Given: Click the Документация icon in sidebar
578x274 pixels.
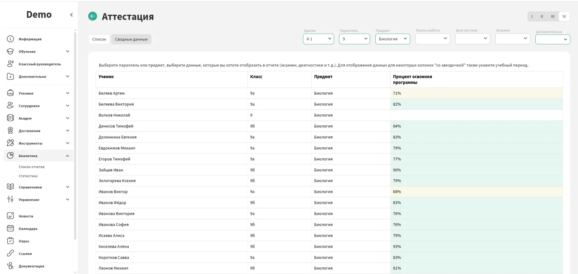Looking at the screenshot, I should [10, 266].
